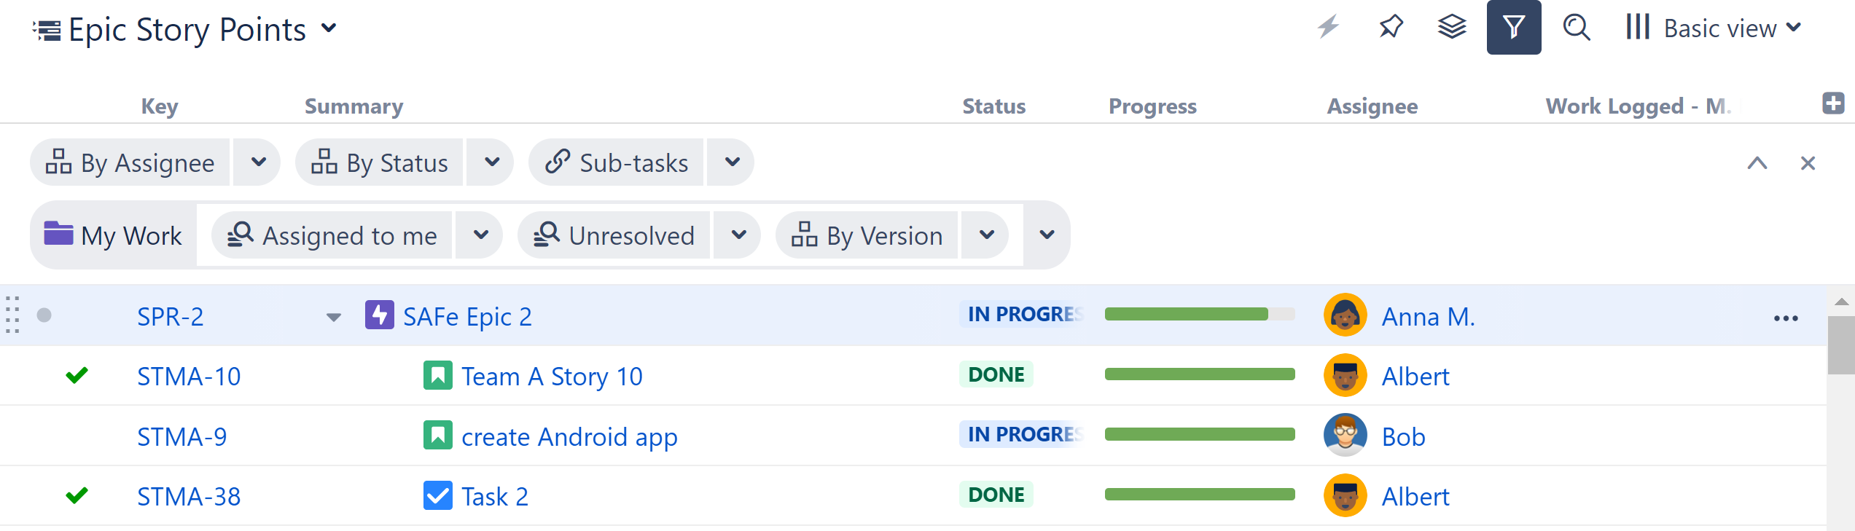Toggle the By Assignee grouping
Viewport: 1855px width, 531px height.
pos(131,162)
